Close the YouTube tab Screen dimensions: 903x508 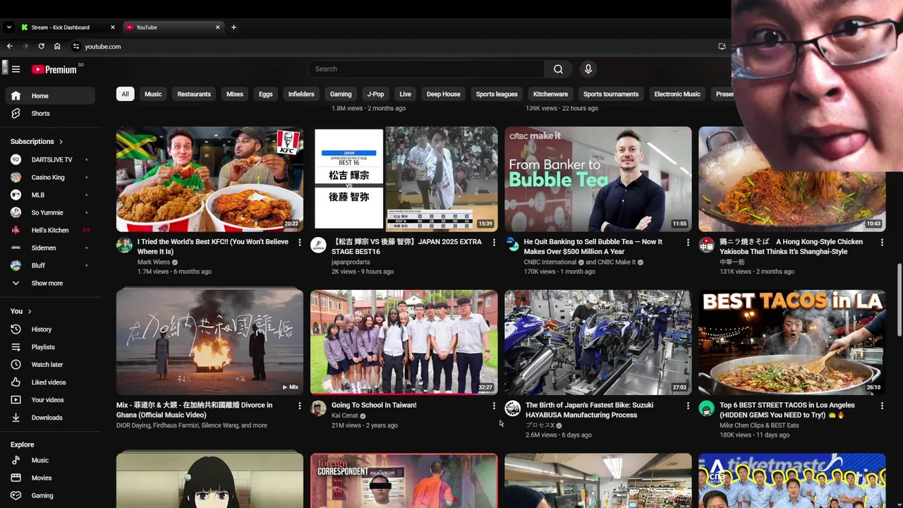pos(218,28)
